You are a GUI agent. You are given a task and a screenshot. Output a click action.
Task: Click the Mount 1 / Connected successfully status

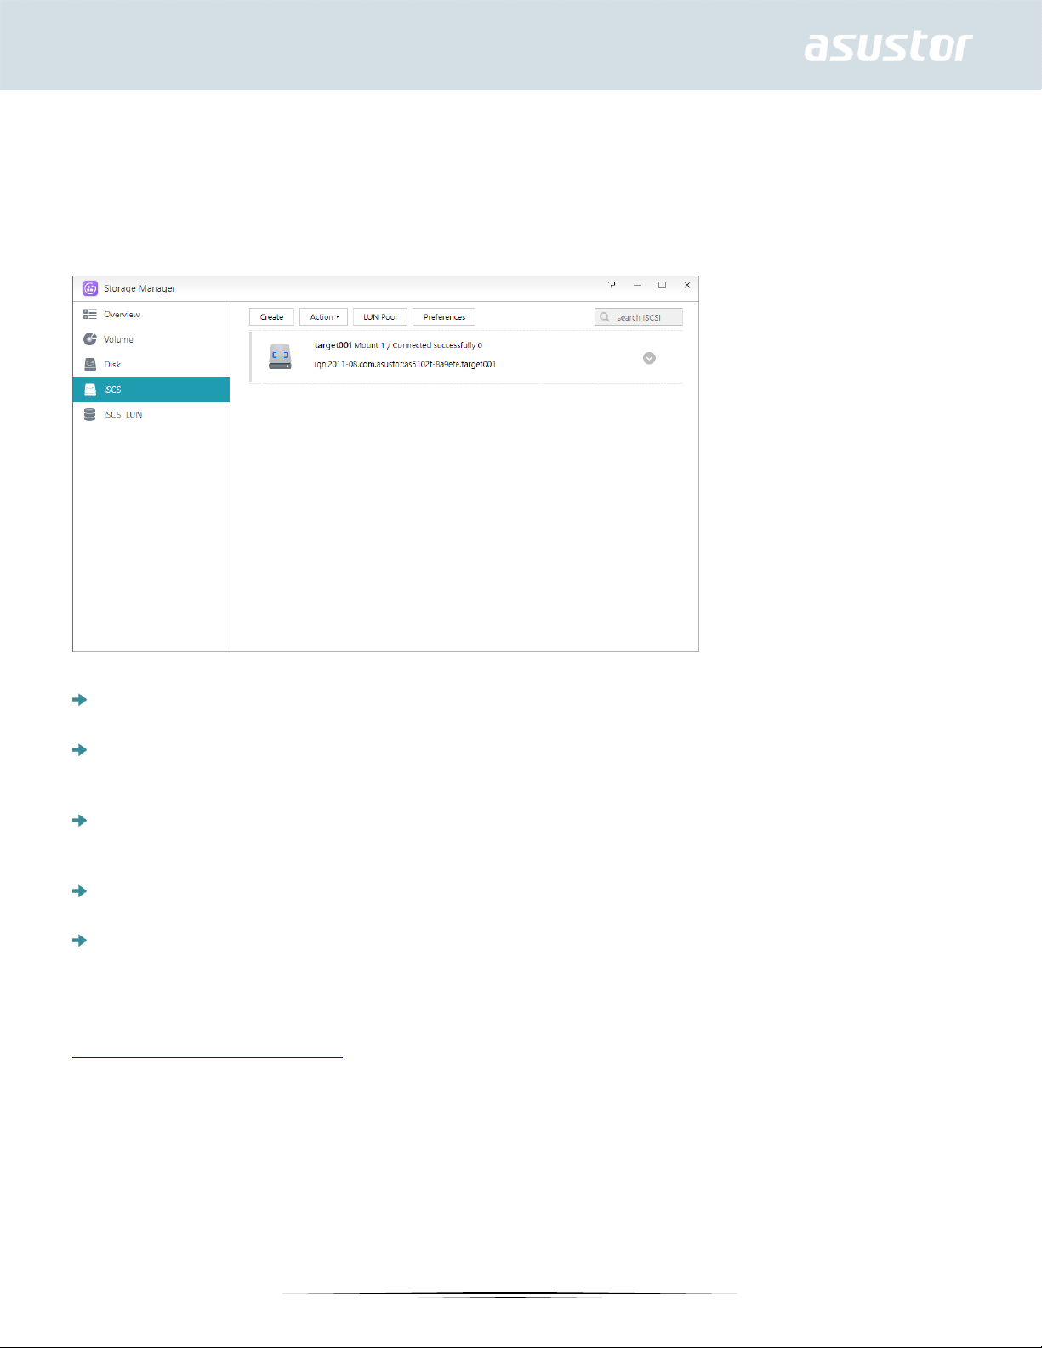point(419,345)
